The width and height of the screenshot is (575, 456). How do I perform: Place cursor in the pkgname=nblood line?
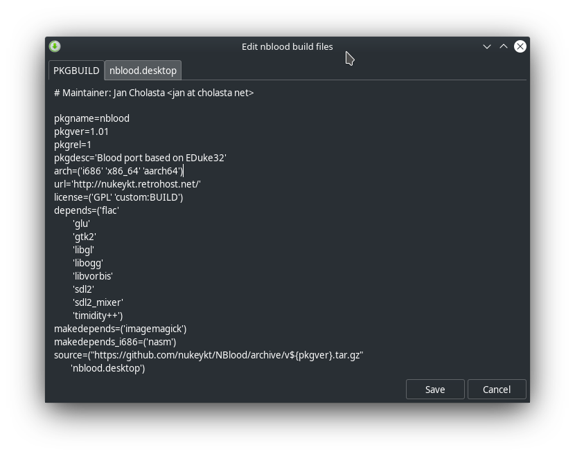[x=91, y=118]
